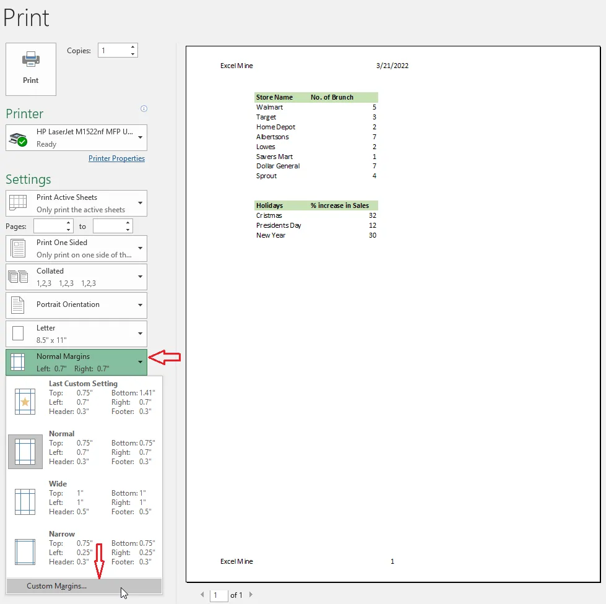This screenshot has width=606, height=604.
Task: Choose the Normal margins preset
Action: click(84, 452)
